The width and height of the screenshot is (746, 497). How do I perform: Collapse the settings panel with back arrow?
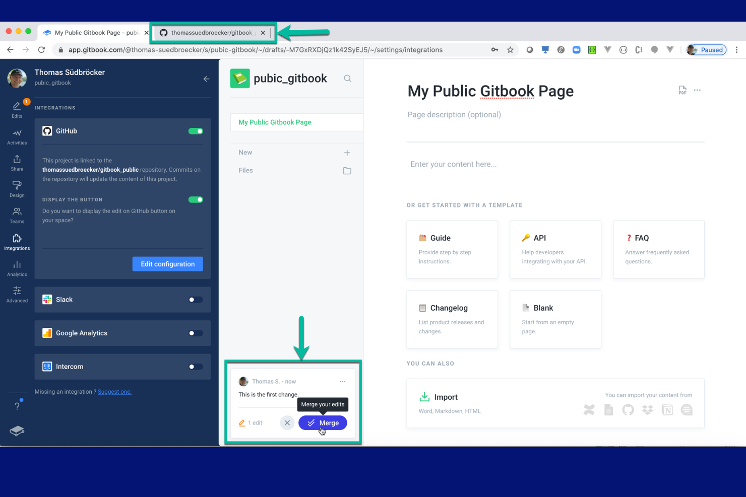206,79
